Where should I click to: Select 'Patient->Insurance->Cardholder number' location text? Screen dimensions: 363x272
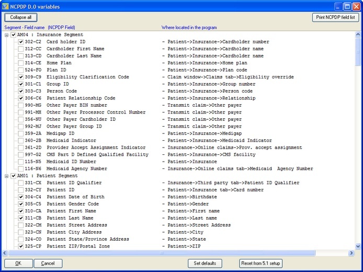click(x=218, y=42)
